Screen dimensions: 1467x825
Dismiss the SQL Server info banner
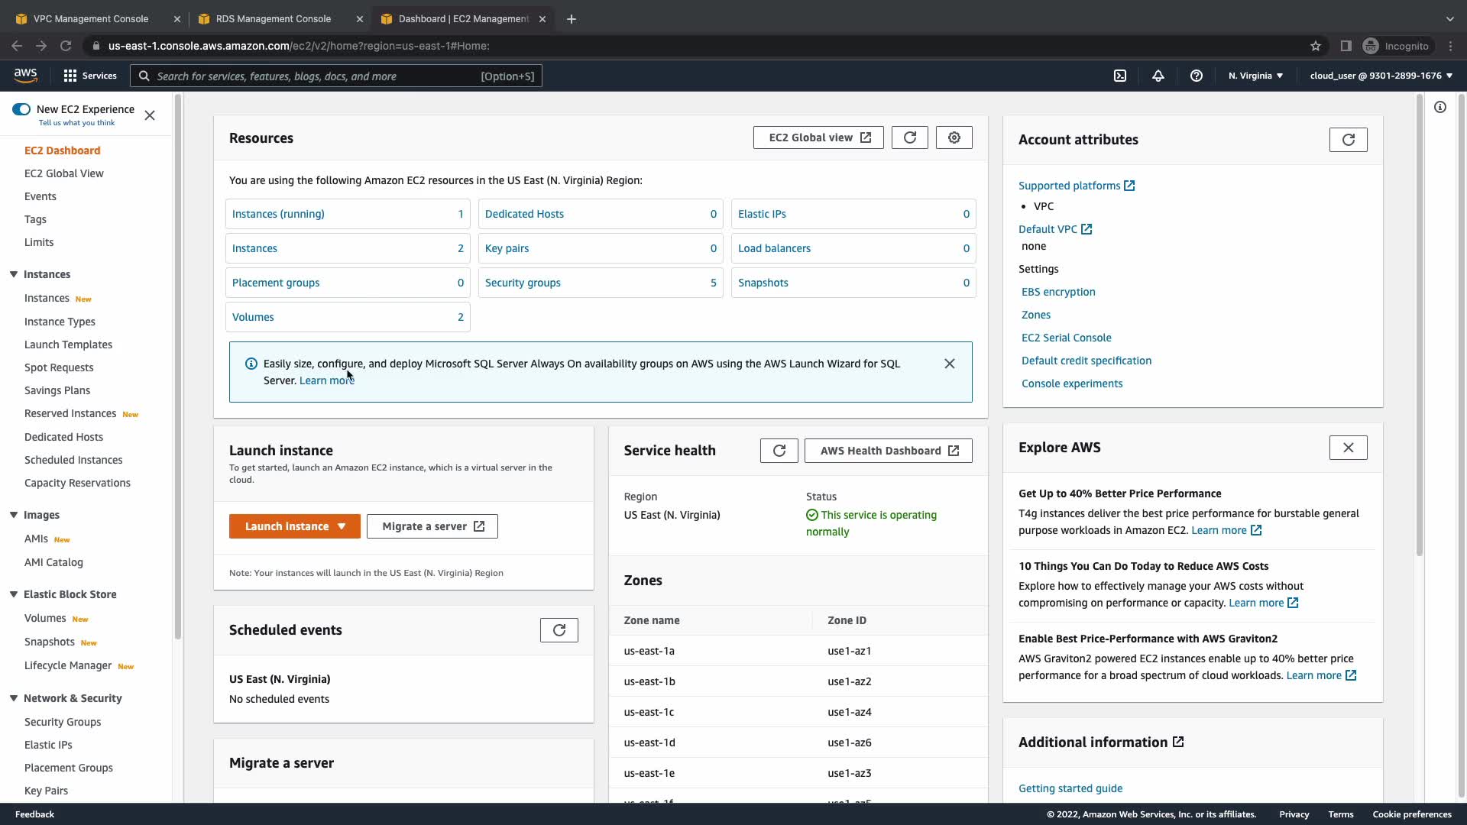(x=949, y=364)
